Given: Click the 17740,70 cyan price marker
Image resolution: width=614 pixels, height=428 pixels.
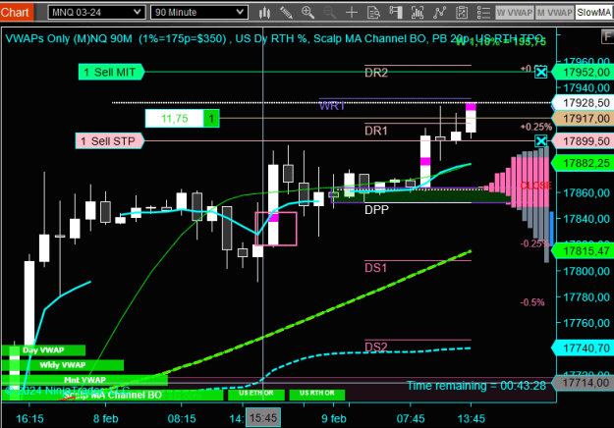Looking at the screenshot, I should (x=583, y=348).
